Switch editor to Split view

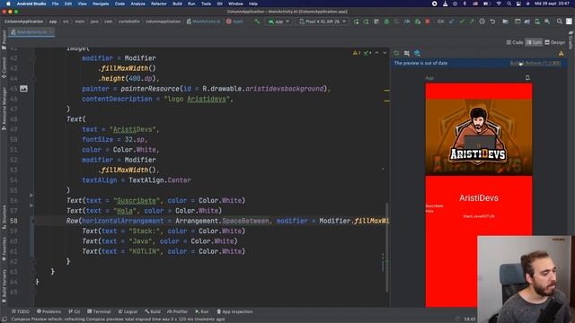534,42
